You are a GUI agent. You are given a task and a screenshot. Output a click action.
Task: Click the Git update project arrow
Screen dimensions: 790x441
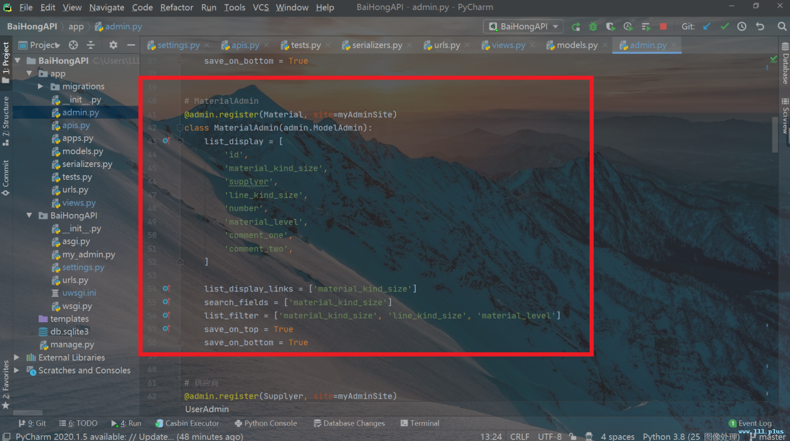click(707, 26)
